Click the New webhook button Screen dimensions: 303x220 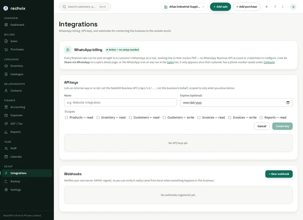(x=279, y=174)
